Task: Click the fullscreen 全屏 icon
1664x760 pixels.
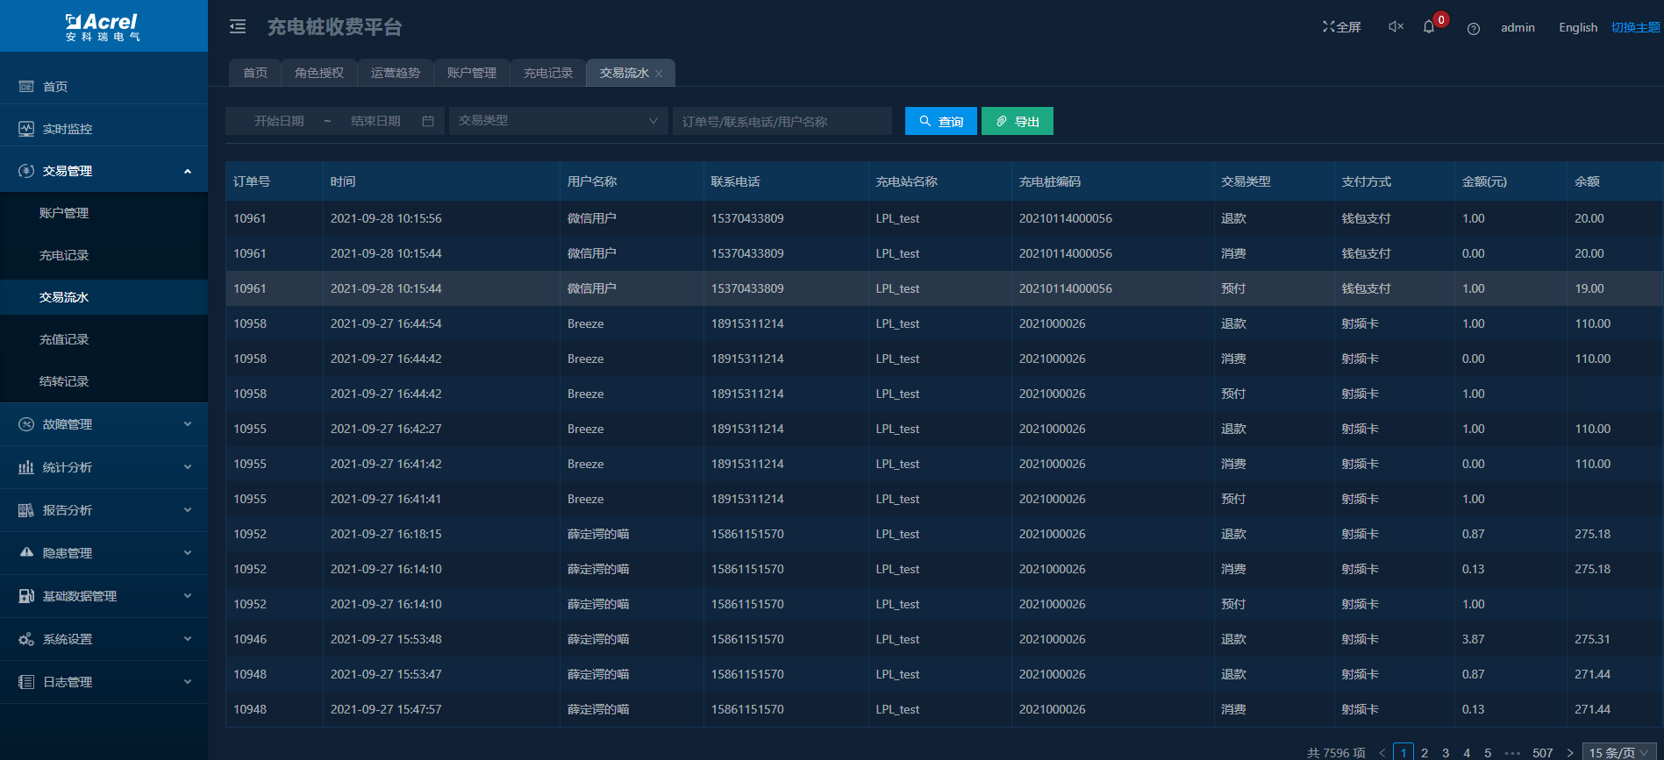Action: click(1341, 27)
